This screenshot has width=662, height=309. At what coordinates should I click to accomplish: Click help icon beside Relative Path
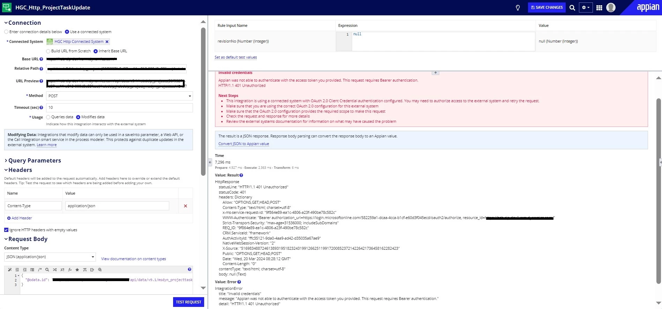click(41, 69)
